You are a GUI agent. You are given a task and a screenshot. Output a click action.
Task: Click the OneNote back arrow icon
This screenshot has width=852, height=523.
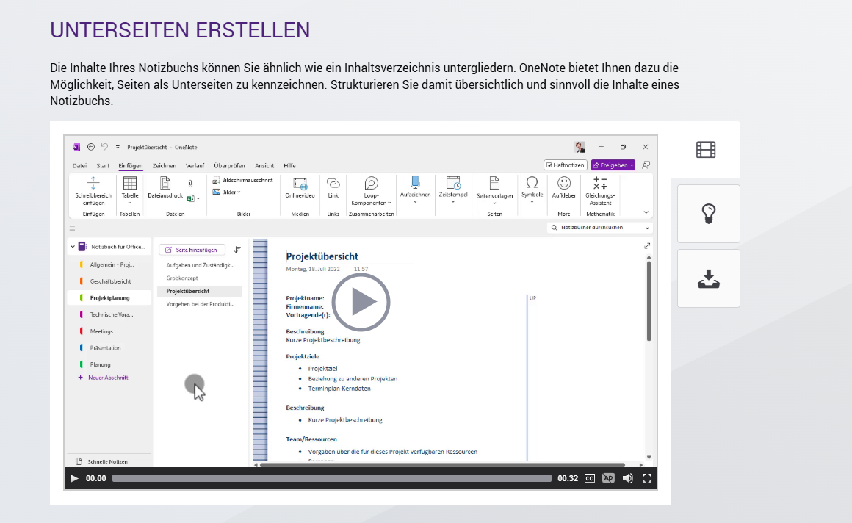coord(91,147)
